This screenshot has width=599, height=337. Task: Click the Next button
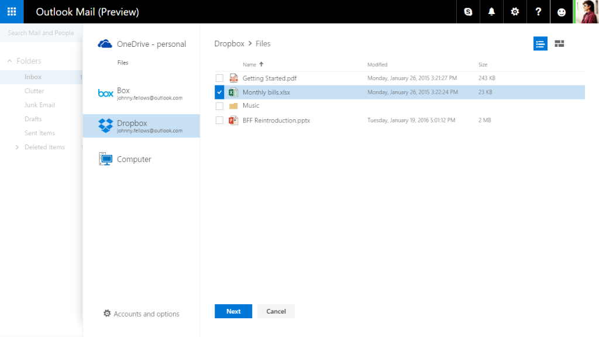[233, 311]
